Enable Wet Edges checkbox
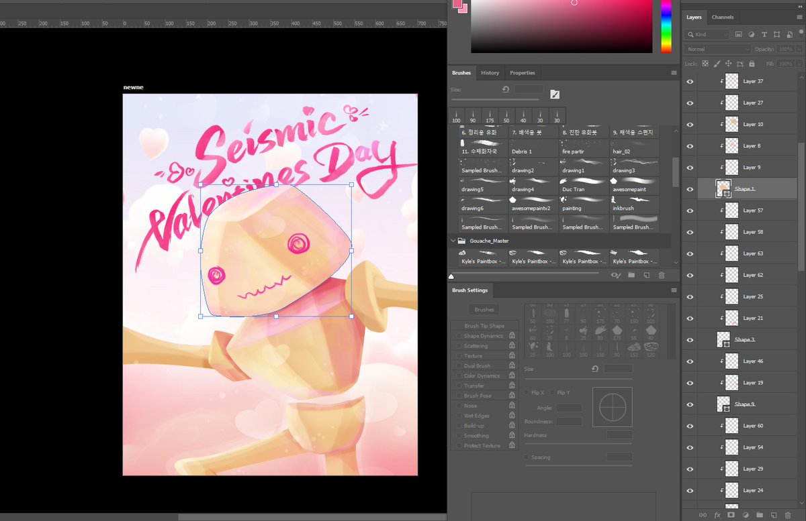806x521 pixels. 459,416
